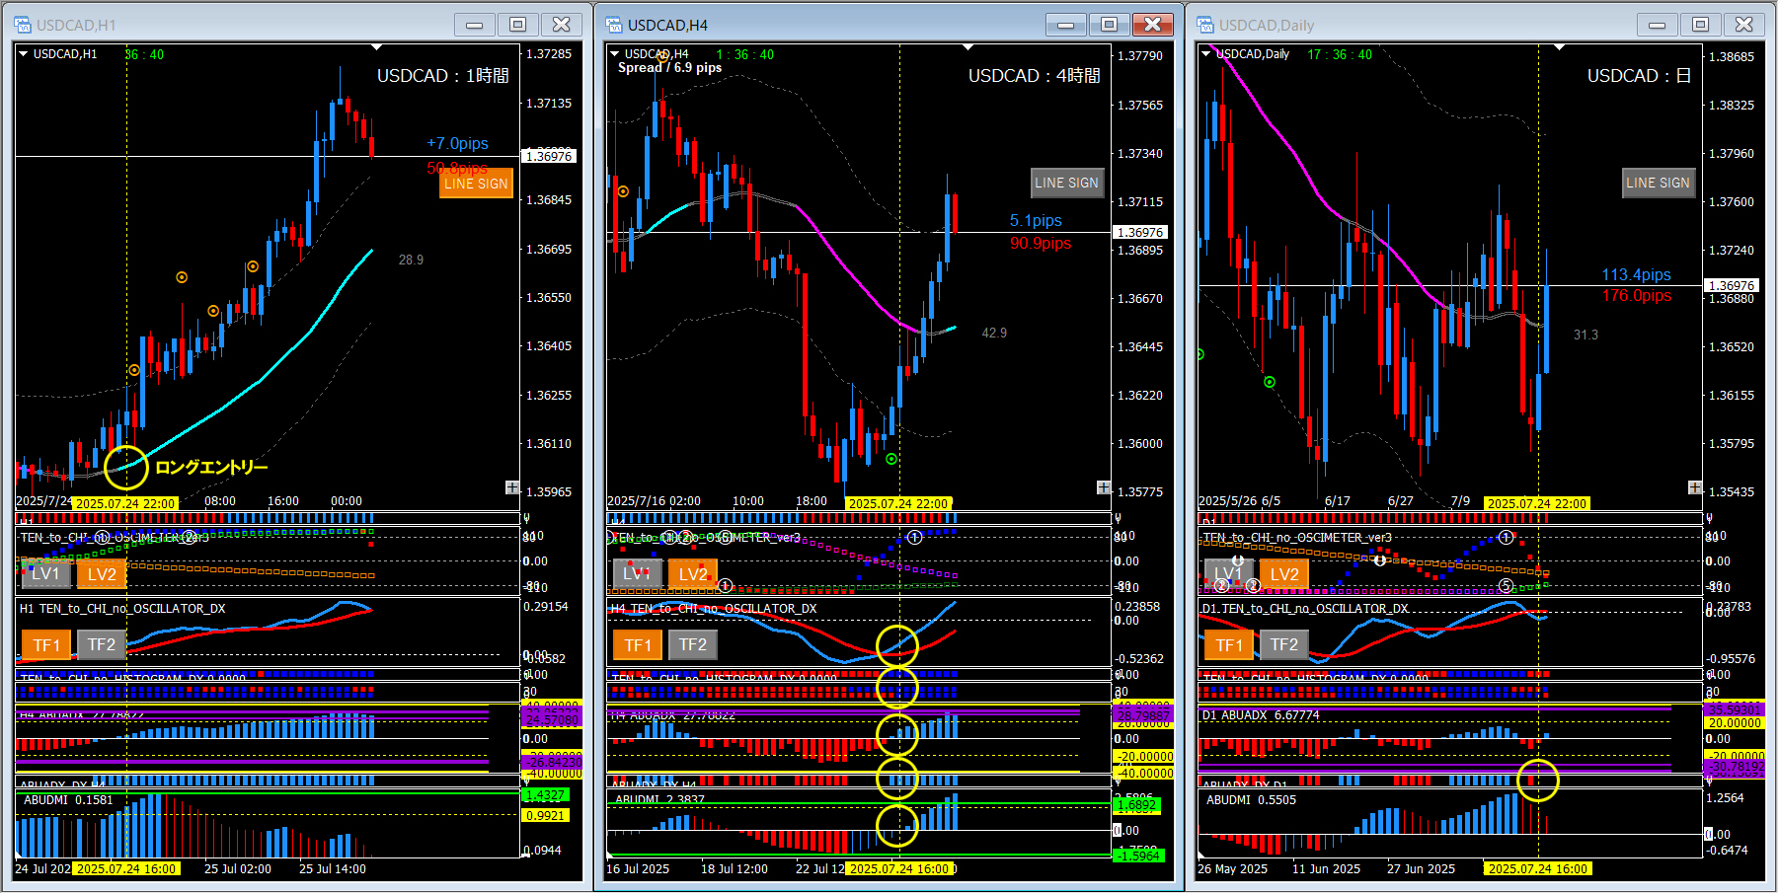Click the chart shift triangle atop the H4 chart

pyautogui.click(x=967, y=47)
